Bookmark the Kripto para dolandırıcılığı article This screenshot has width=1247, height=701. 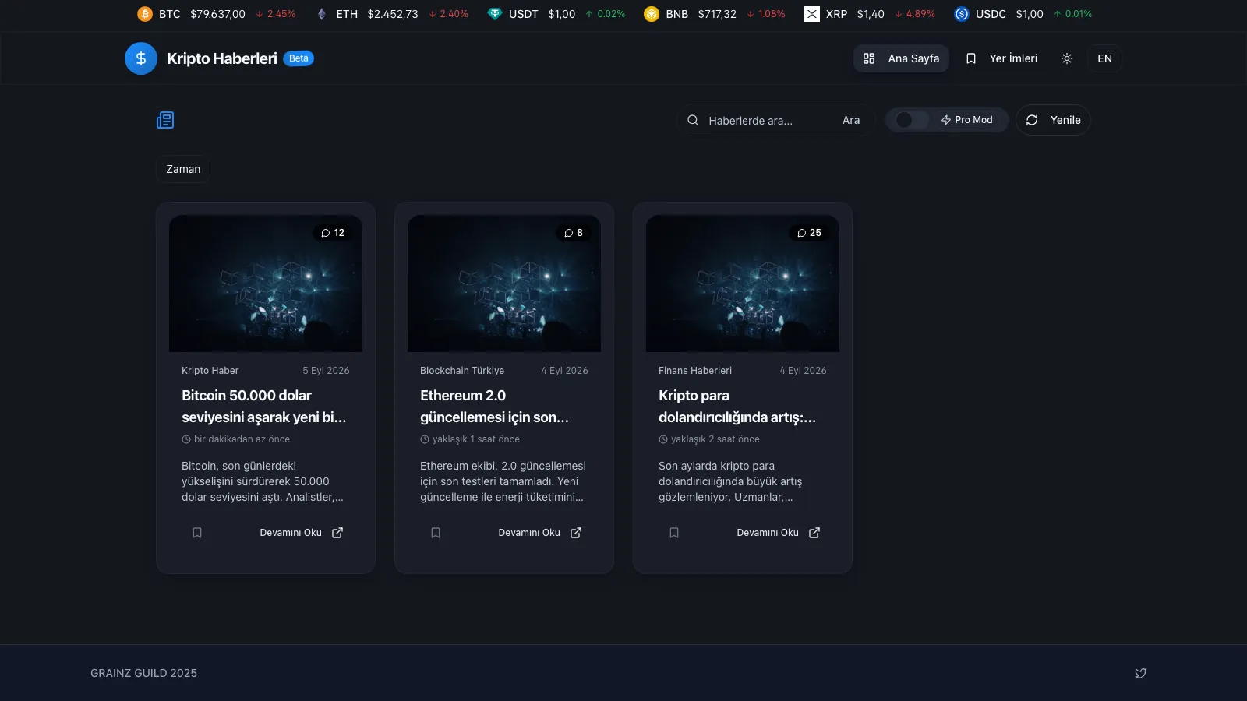674,533
